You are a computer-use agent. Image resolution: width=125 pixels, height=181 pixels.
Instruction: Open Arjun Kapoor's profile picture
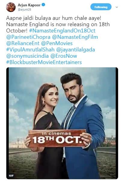coord(11,7)
